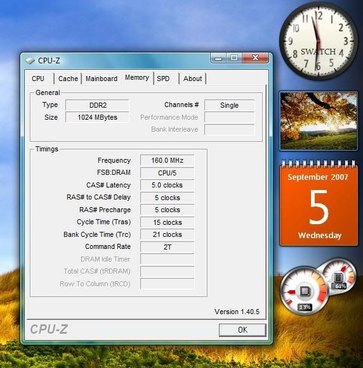Screen dimensions: 363x368
Task: Click the Bank Cycle Time (Trc) label
Action: (97, 234)
